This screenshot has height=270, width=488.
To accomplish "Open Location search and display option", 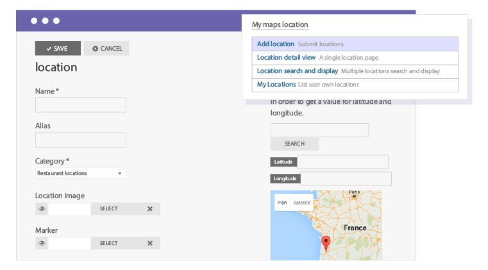I will click(298, 71).
